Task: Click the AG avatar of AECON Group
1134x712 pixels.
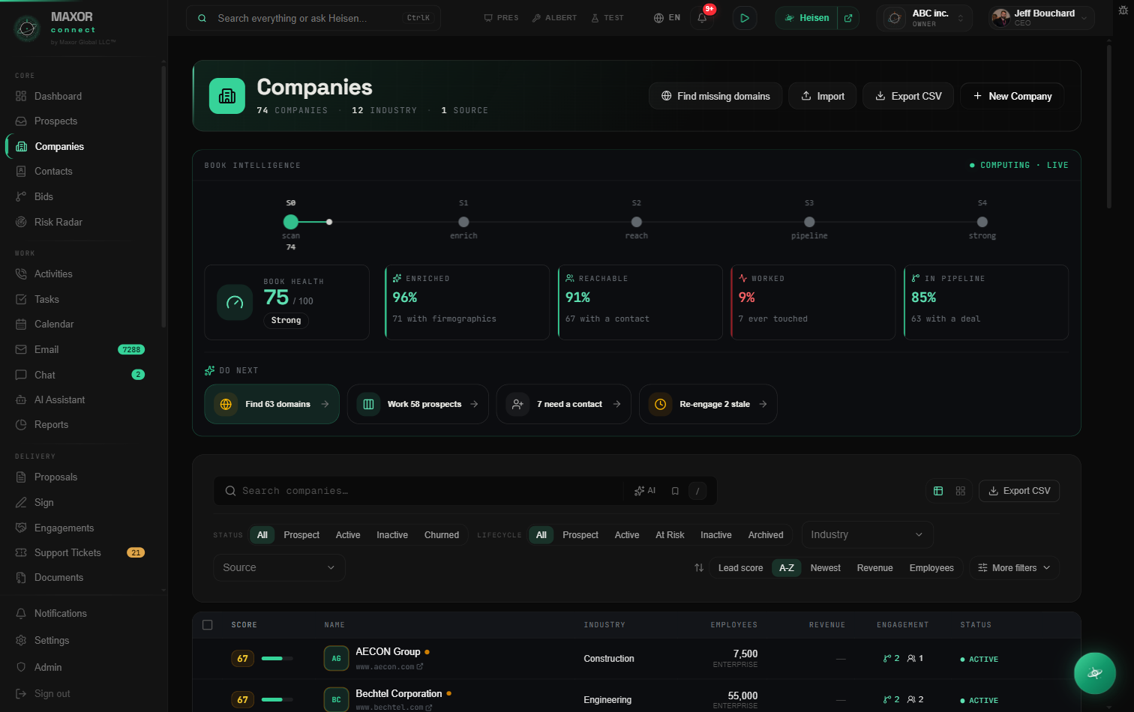Action: point(336,658)
